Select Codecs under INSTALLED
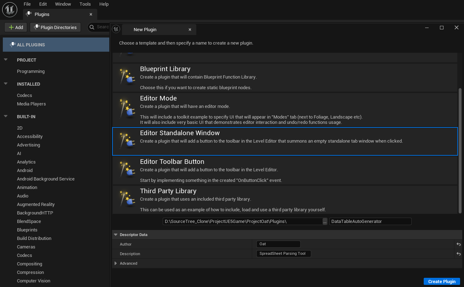This screenshot has width=464, height=287. (24, 95)
